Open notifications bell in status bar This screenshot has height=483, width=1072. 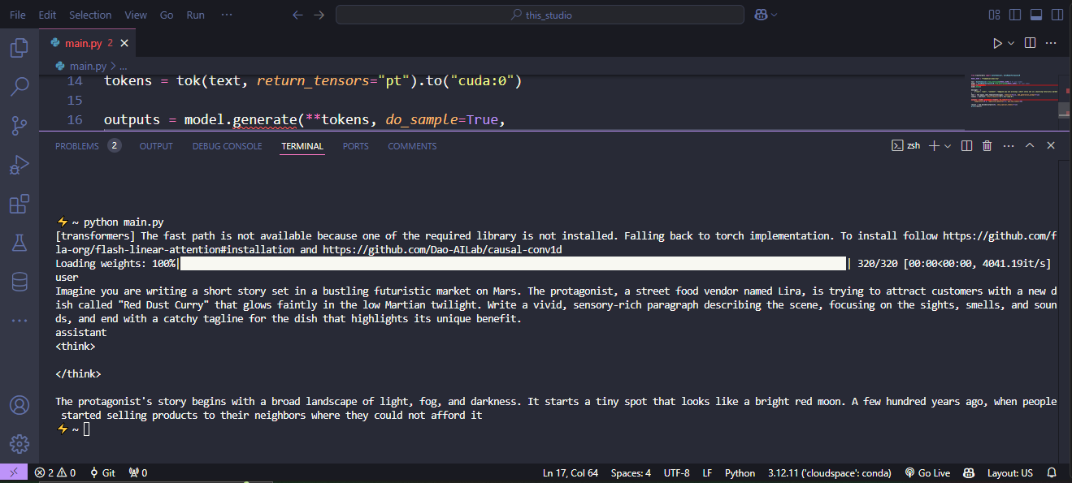pos(1052,473)
